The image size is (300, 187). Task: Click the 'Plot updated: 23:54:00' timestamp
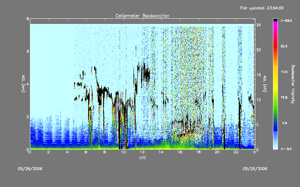point(262,8)
